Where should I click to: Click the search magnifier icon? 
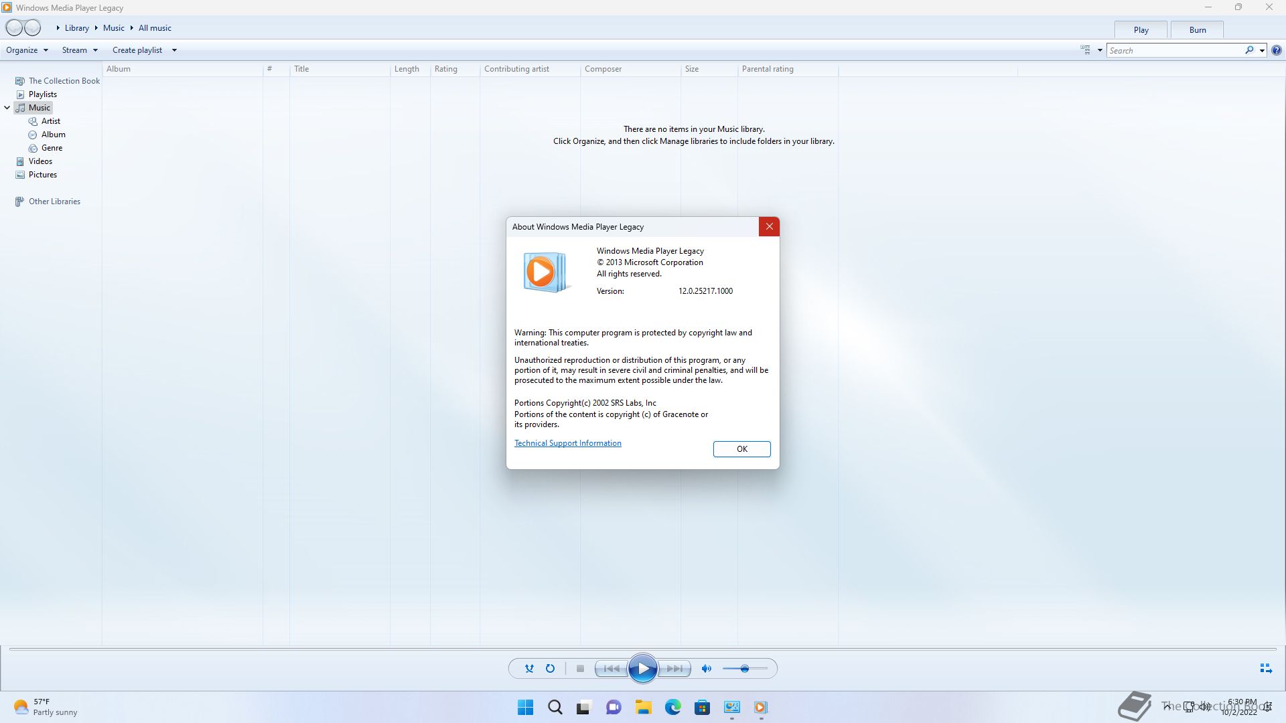coord(1249,50)
